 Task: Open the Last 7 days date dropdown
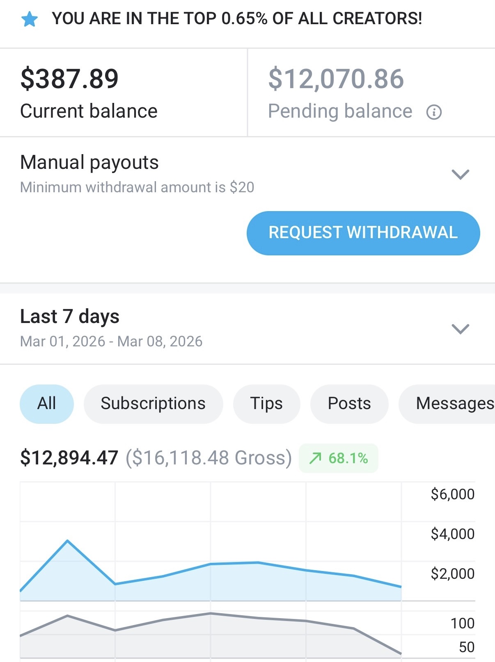[x=460, y=329]
